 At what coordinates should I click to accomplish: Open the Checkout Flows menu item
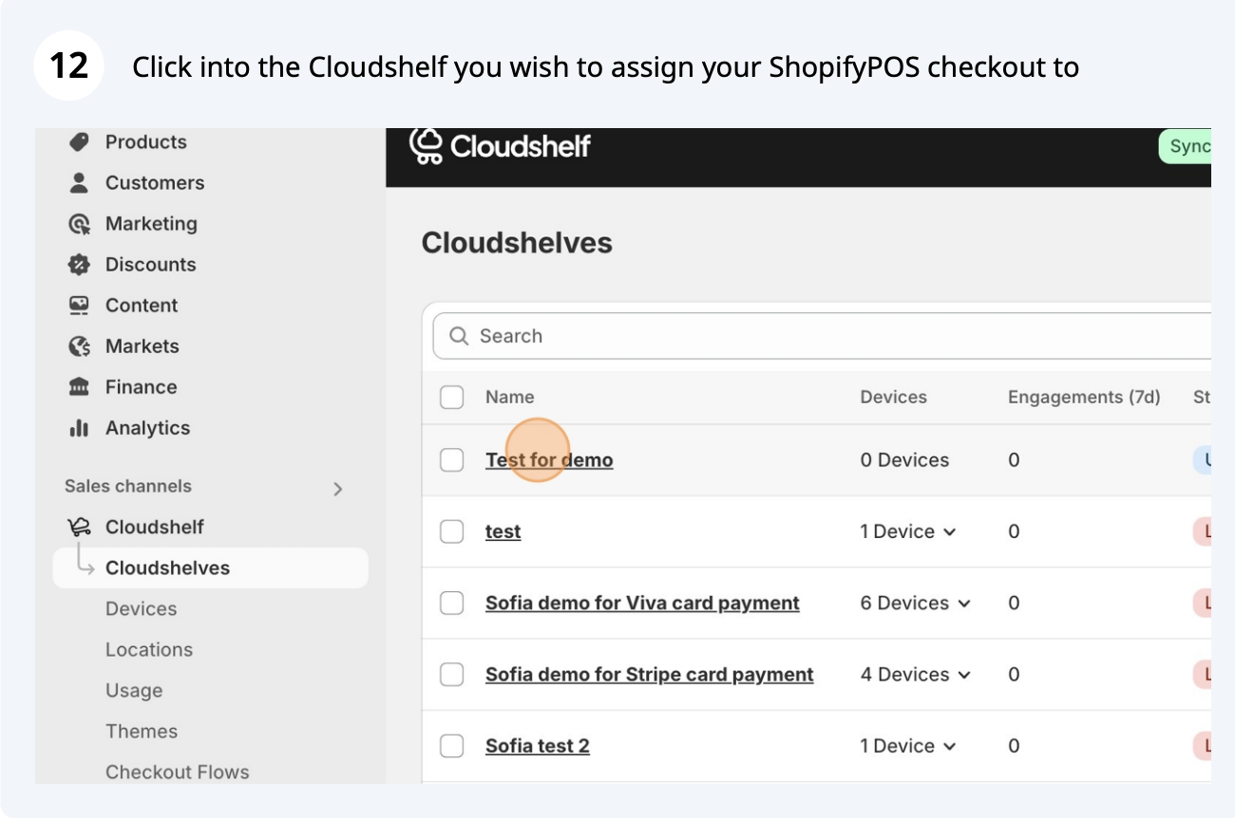point(177,772)
